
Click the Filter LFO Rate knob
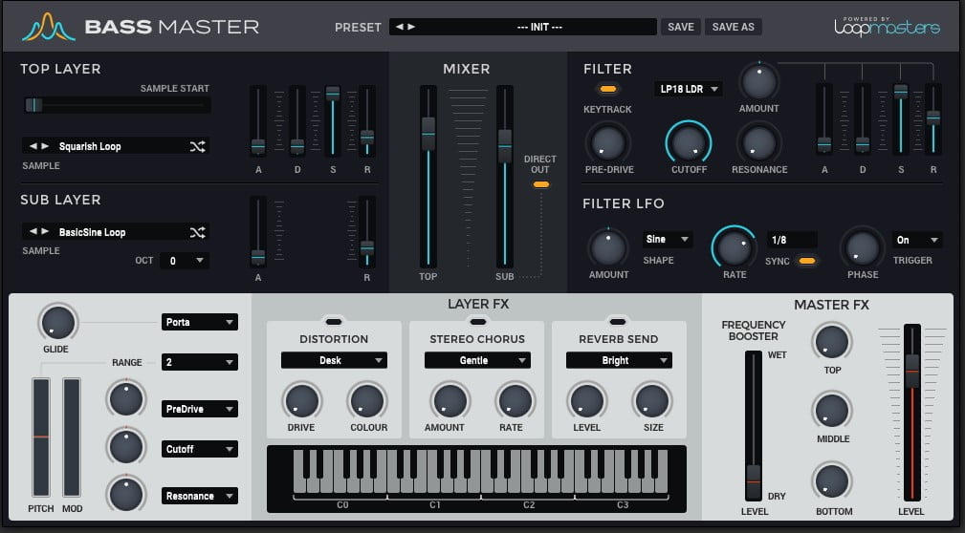(734, 248)
